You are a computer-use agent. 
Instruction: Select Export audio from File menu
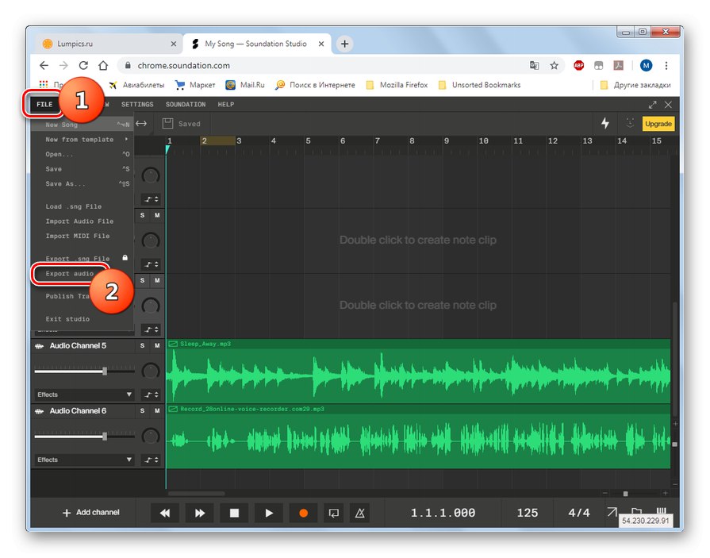70,274
